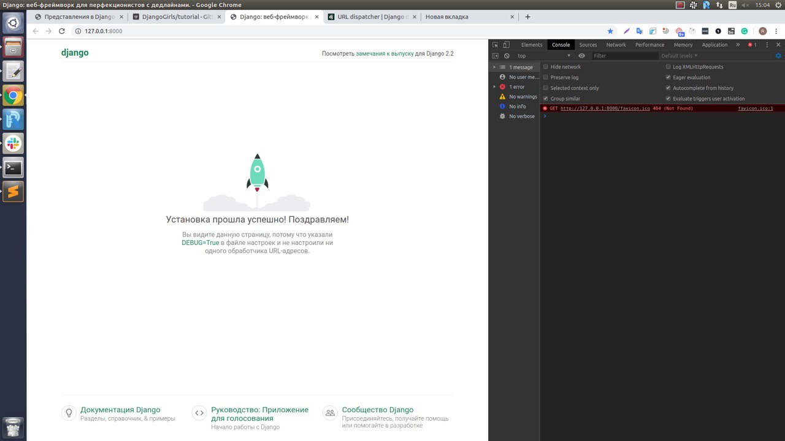Enable Log XMLHttpRequests checkbox
Screen dimensions: 785x441
tap(668, 67)
